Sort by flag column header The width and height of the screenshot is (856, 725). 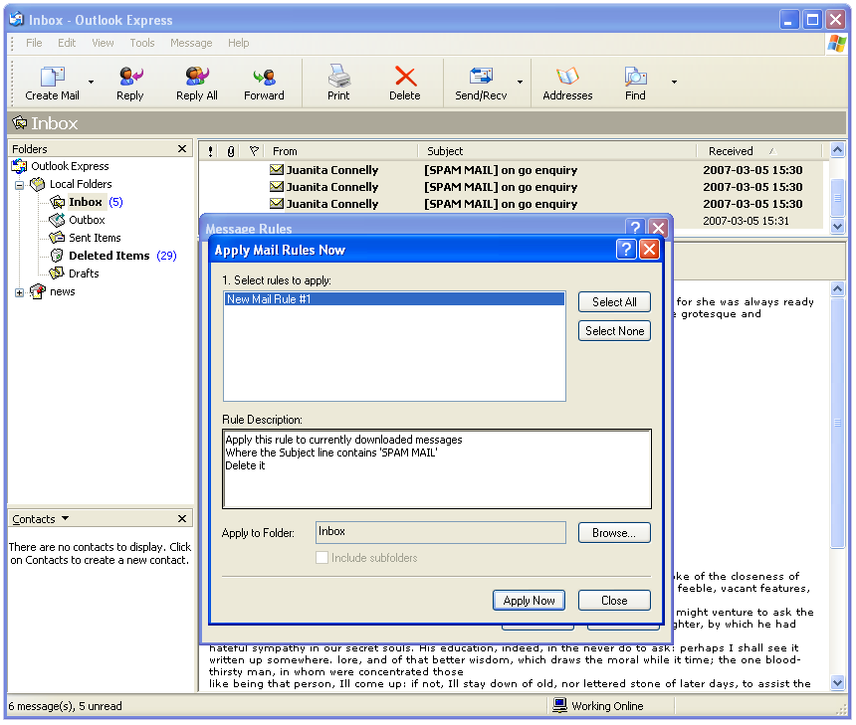[x=253, y=151]
